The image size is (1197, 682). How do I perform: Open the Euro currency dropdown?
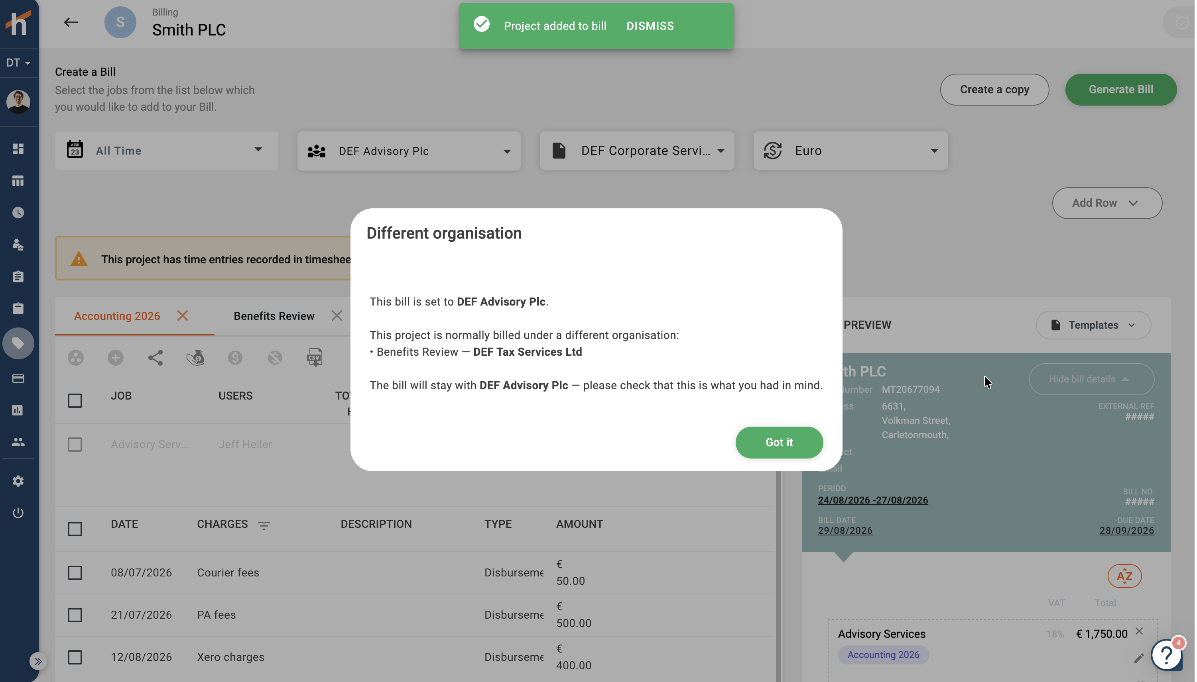click(850, 150)
